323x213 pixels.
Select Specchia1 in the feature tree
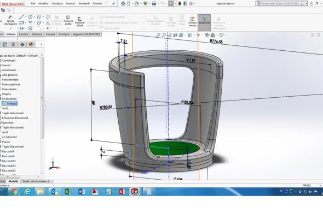[8, 122]
